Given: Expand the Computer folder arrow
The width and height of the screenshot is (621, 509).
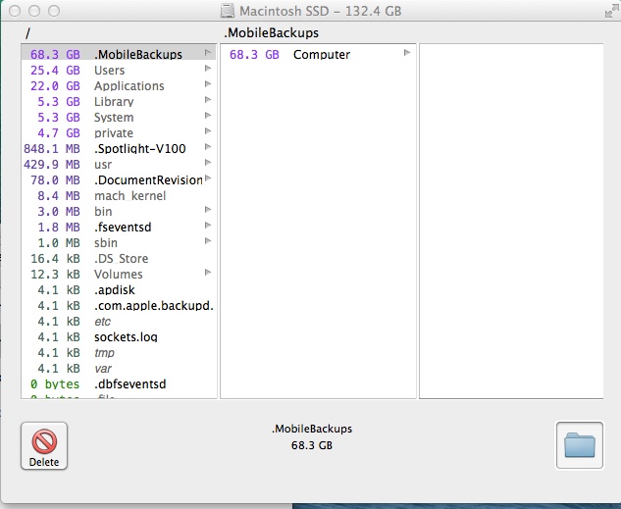Looking at the screenshot, I should [x=407, y=52].
